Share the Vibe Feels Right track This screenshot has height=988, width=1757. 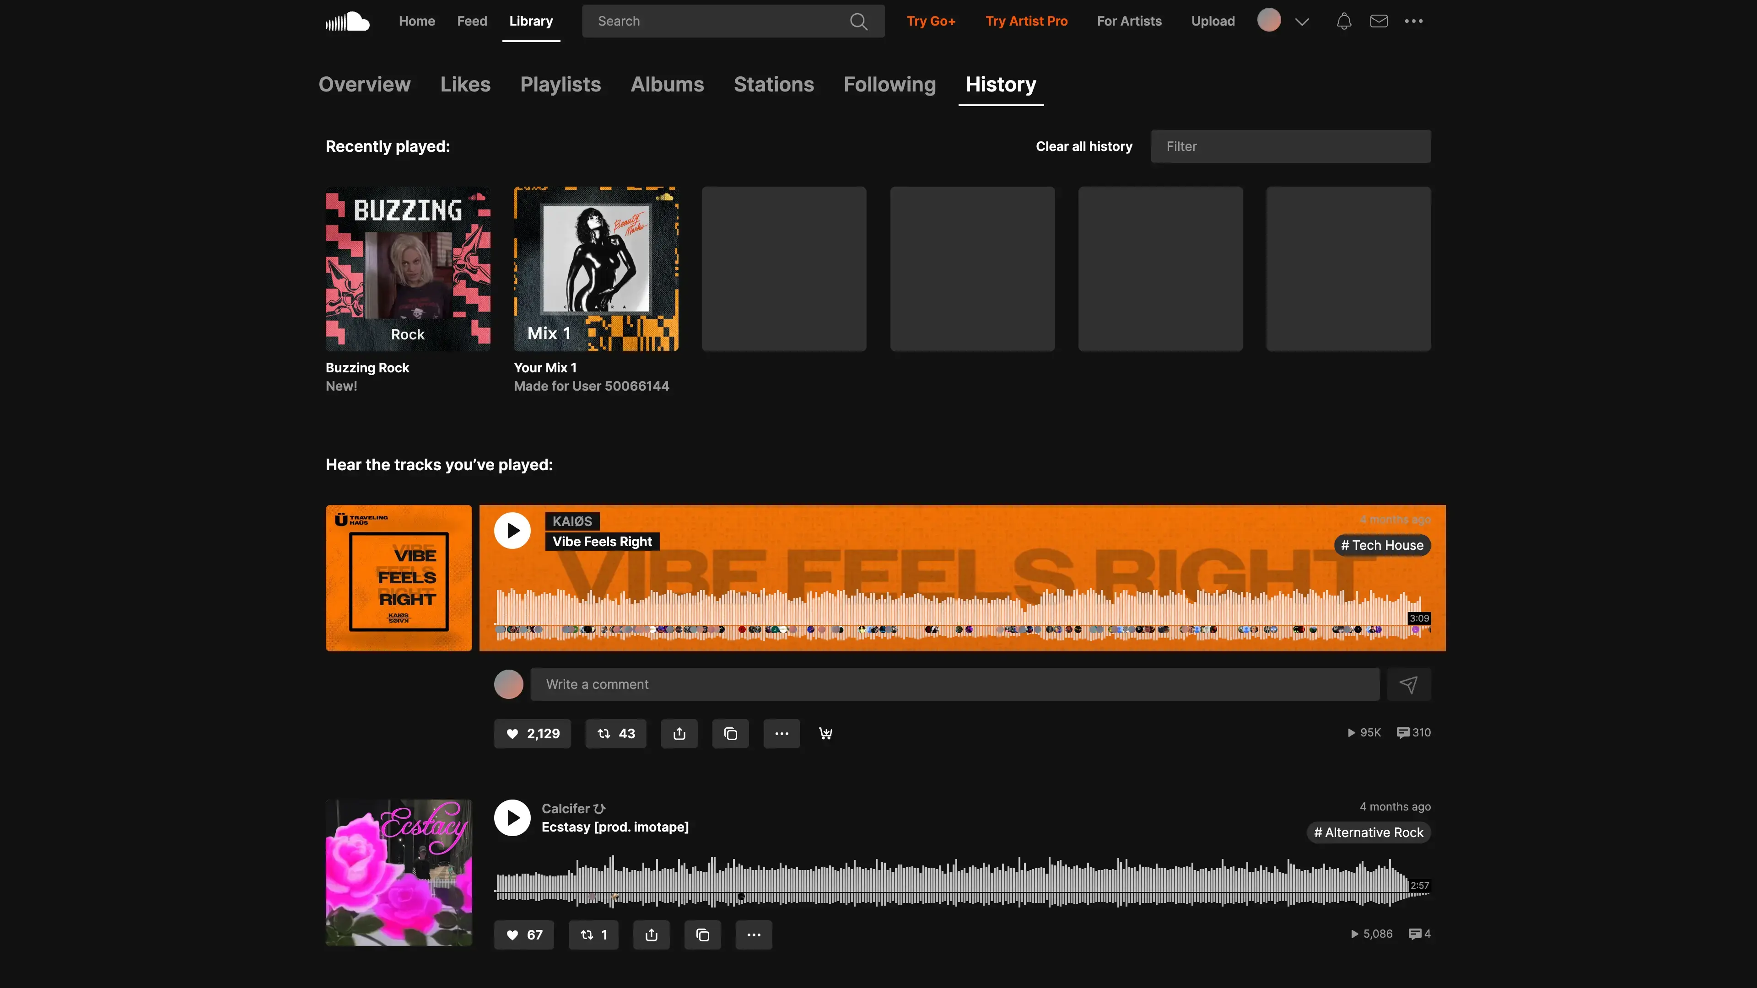679,734
